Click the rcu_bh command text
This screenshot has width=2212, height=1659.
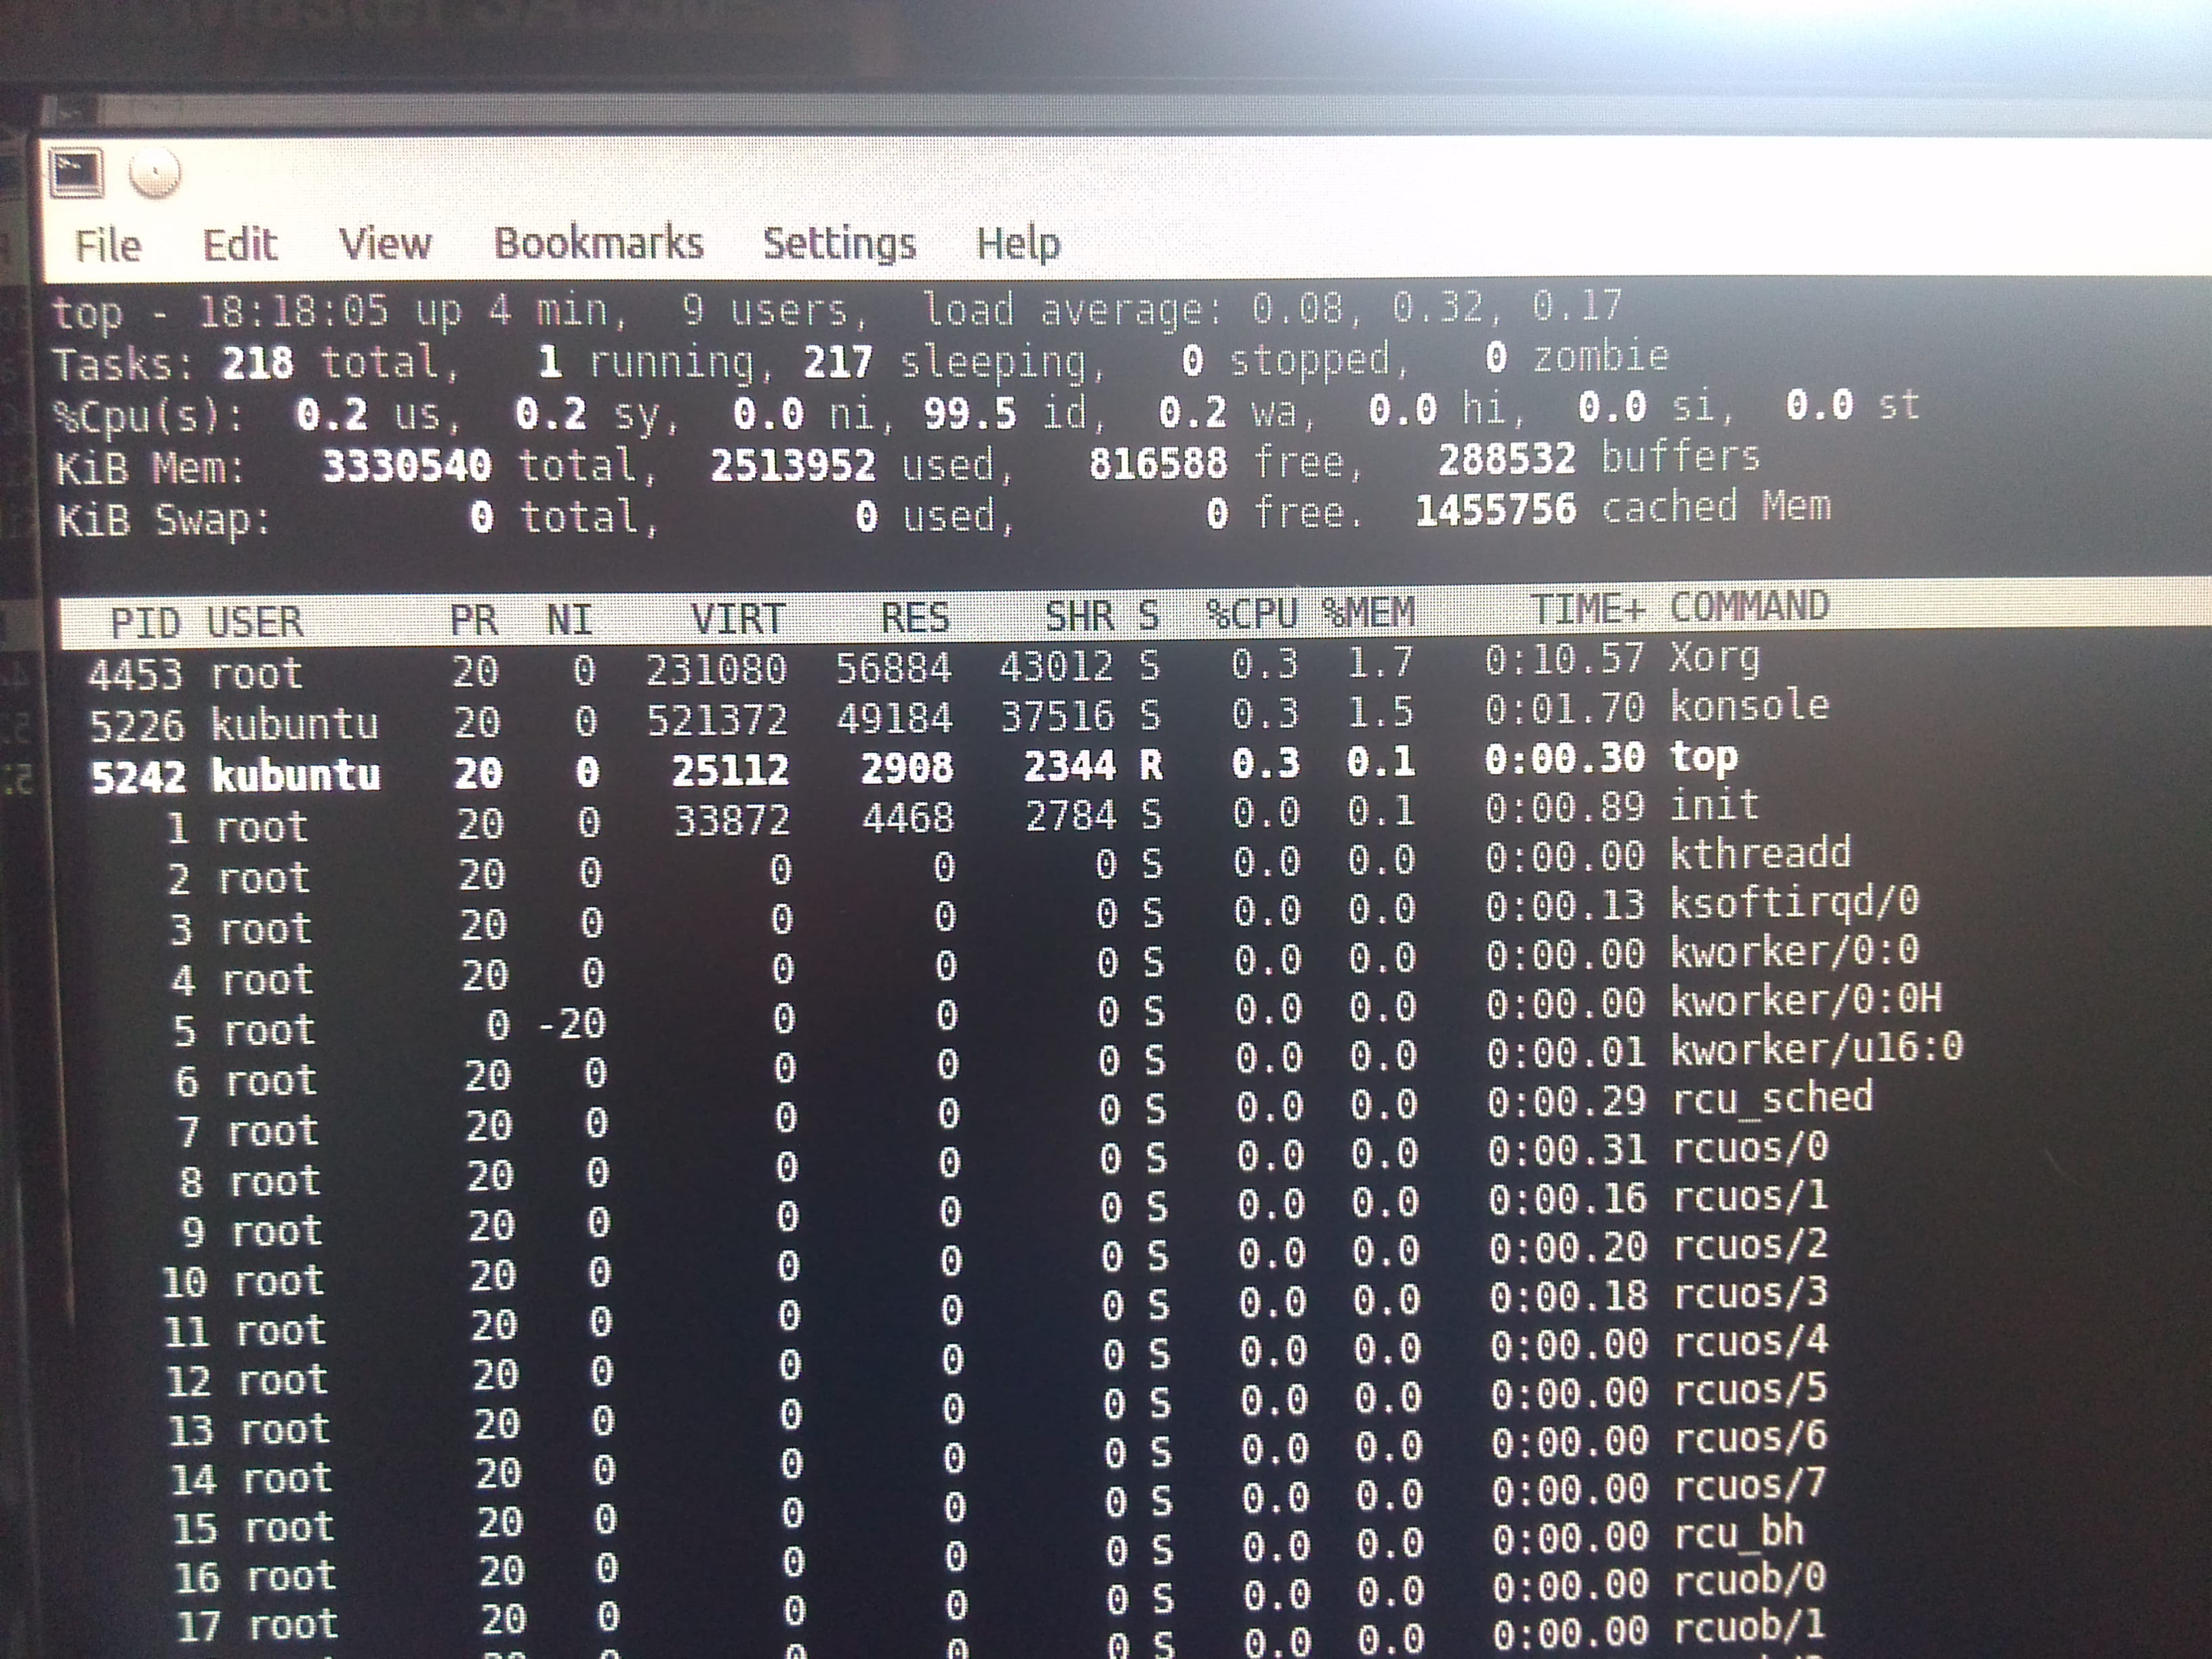(x=1740, y=1533)
